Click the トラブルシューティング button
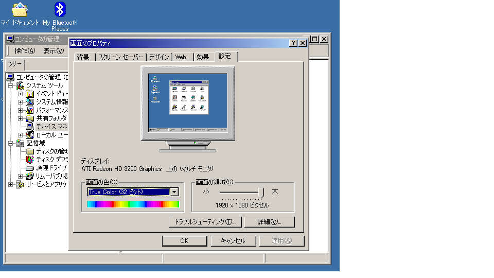 click(205, 222)
